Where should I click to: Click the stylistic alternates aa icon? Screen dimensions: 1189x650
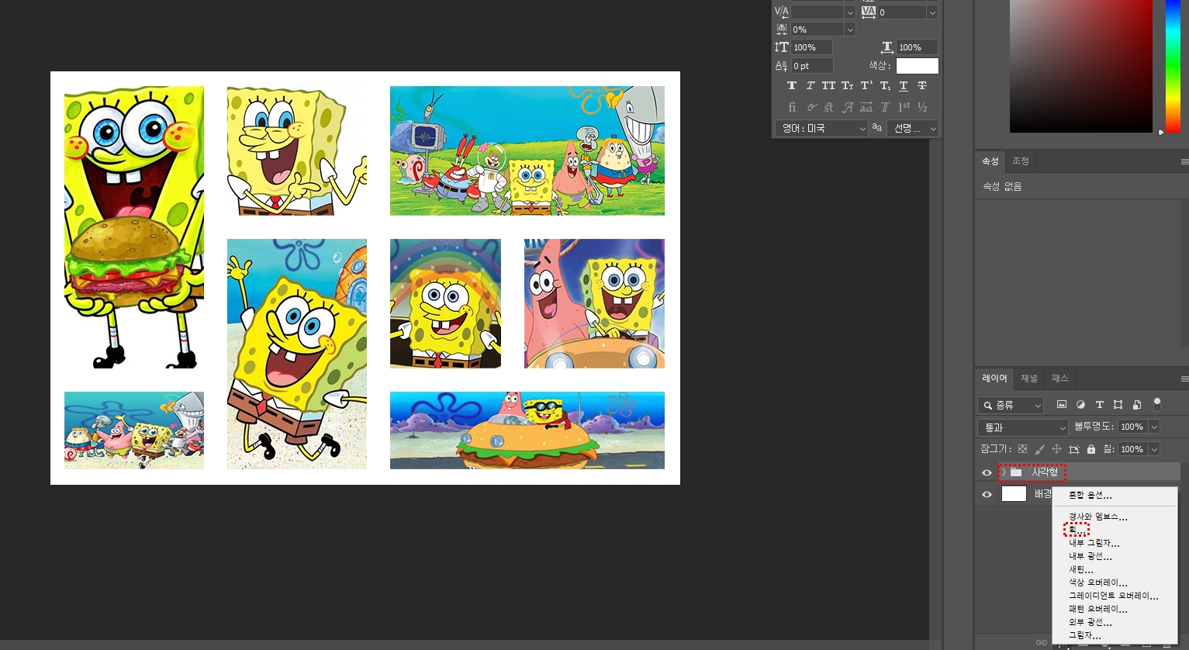click(866, 107)
